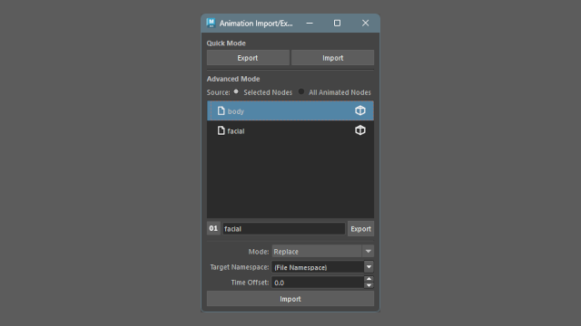Close the Animation Import/Export window

[x=365, y=23]
